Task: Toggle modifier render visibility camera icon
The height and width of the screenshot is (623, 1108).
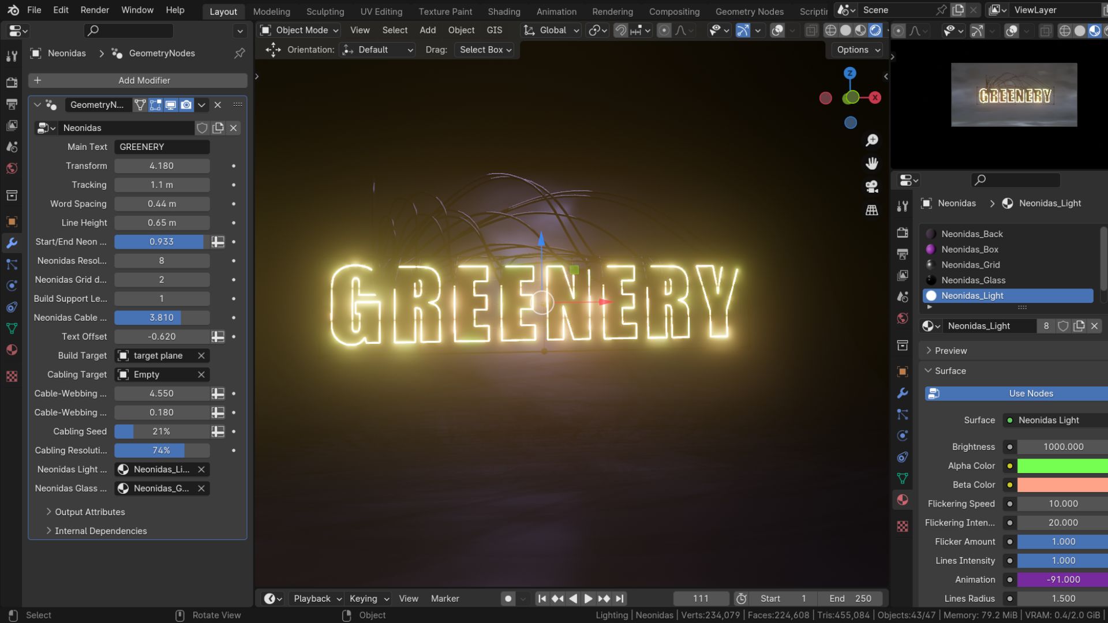Action: coord(186,104)
